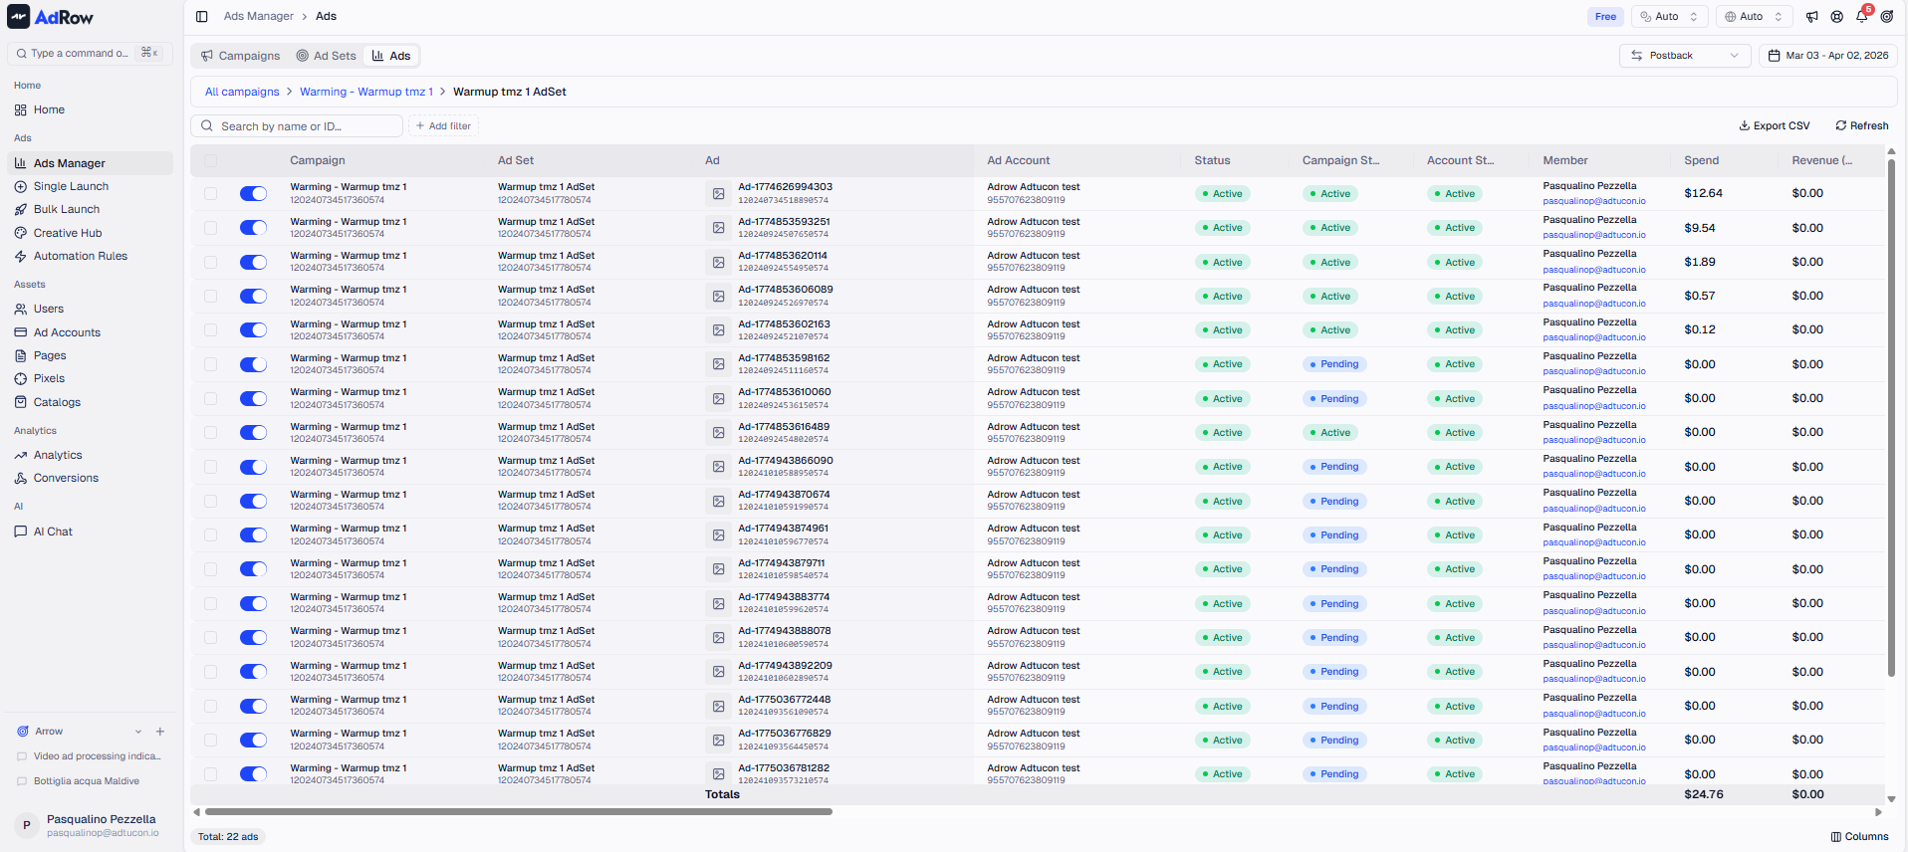This screenshot has width=1908, height=852.
Task: Go to Warming - Warmup tmz 1 breadcrumb
Action: [x=366, y=92]
